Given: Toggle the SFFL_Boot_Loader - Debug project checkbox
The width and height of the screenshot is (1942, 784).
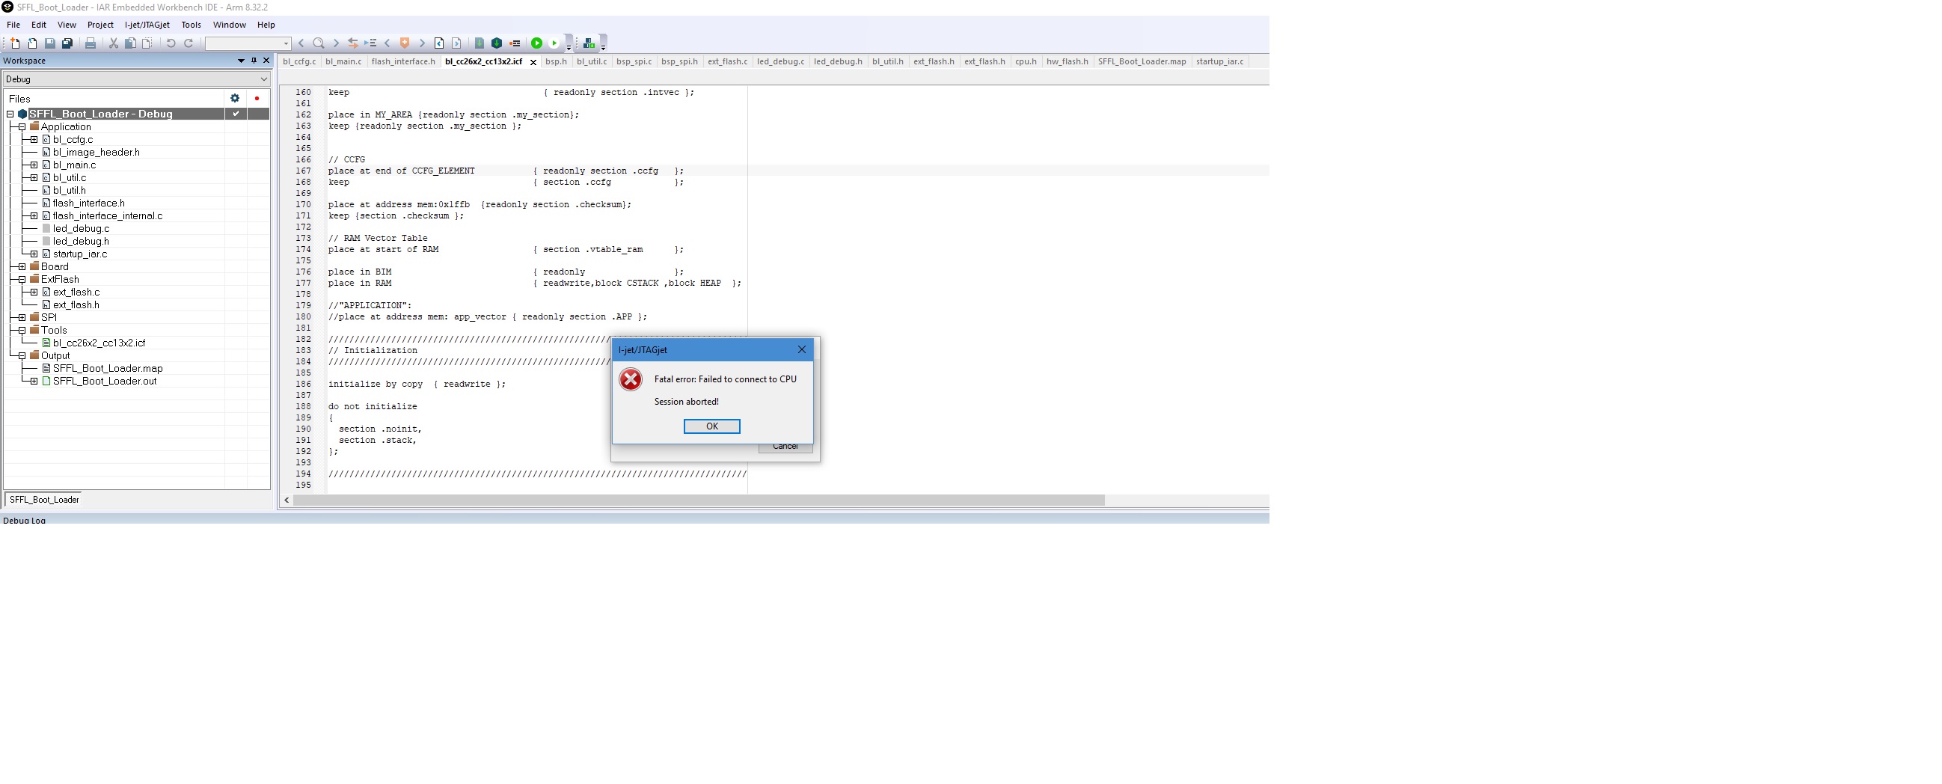Looking at the screenshot, I should coord(236,114).
